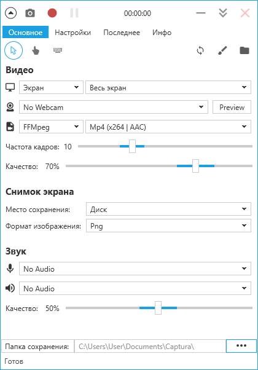Toggle the mouse clicks hand icon
The height and width of the screenshot is (370, 258).
[36, 50]
